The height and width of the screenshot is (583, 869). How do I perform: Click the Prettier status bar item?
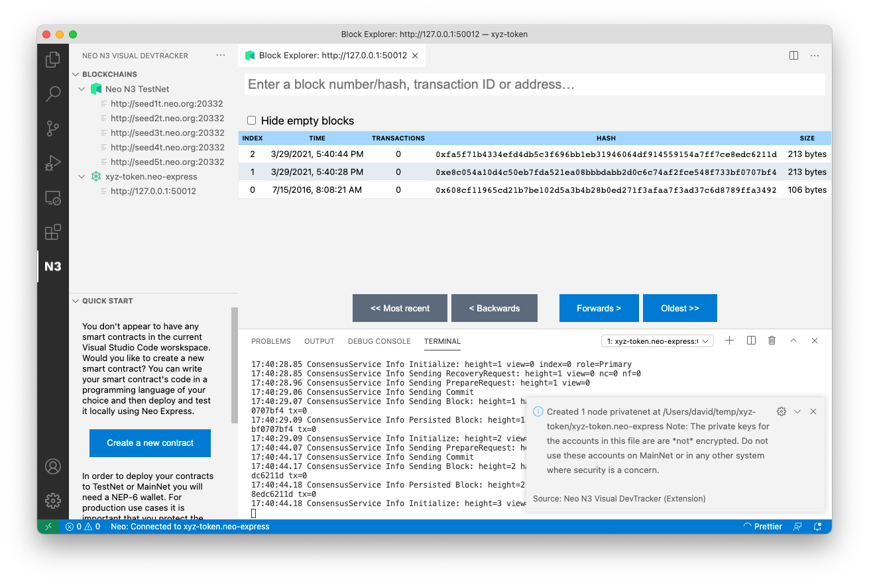(x=763, y=527)
